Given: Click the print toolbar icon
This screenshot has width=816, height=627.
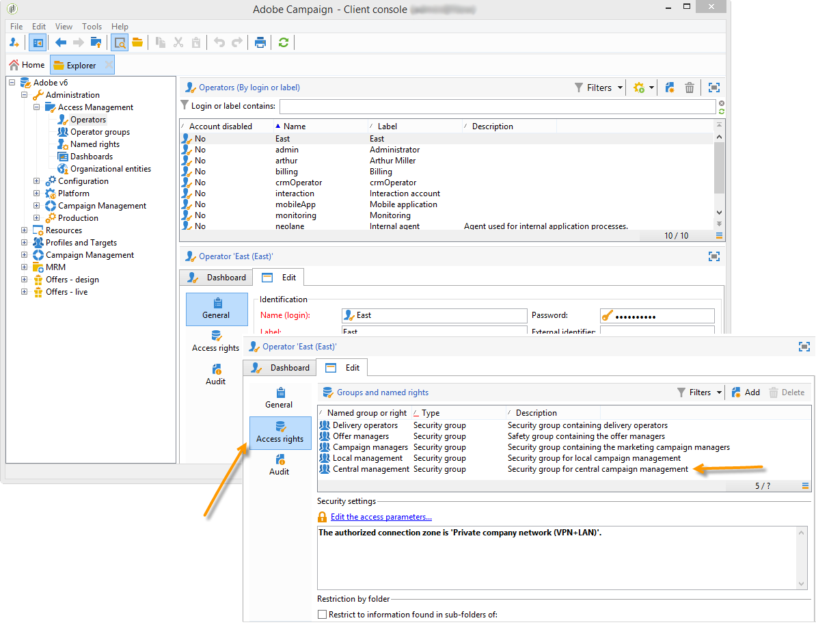Looking at the screenshot, I should click(260, 42).
